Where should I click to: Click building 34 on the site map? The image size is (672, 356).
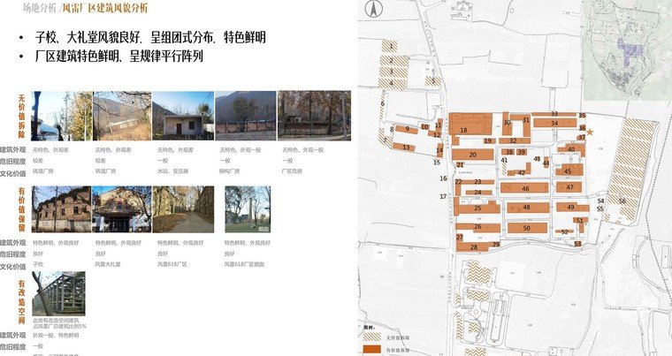click(554, 124)
